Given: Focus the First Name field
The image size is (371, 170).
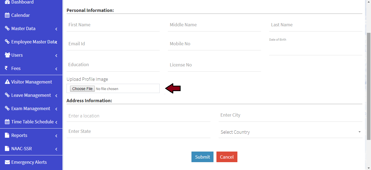Looking at the screenshot, I should click(113, 25).
